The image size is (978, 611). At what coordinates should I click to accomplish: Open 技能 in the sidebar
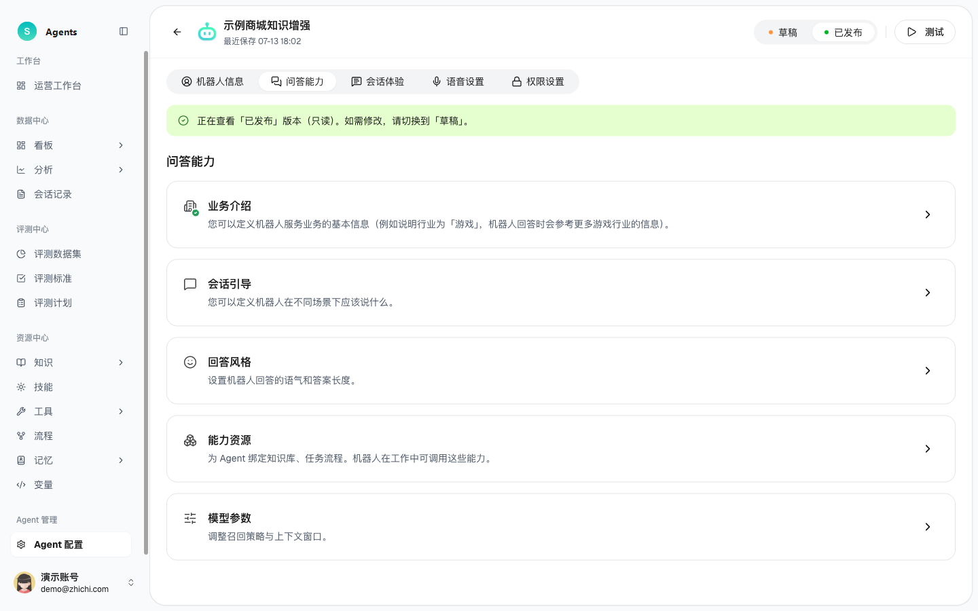click(x=71, y=387)
